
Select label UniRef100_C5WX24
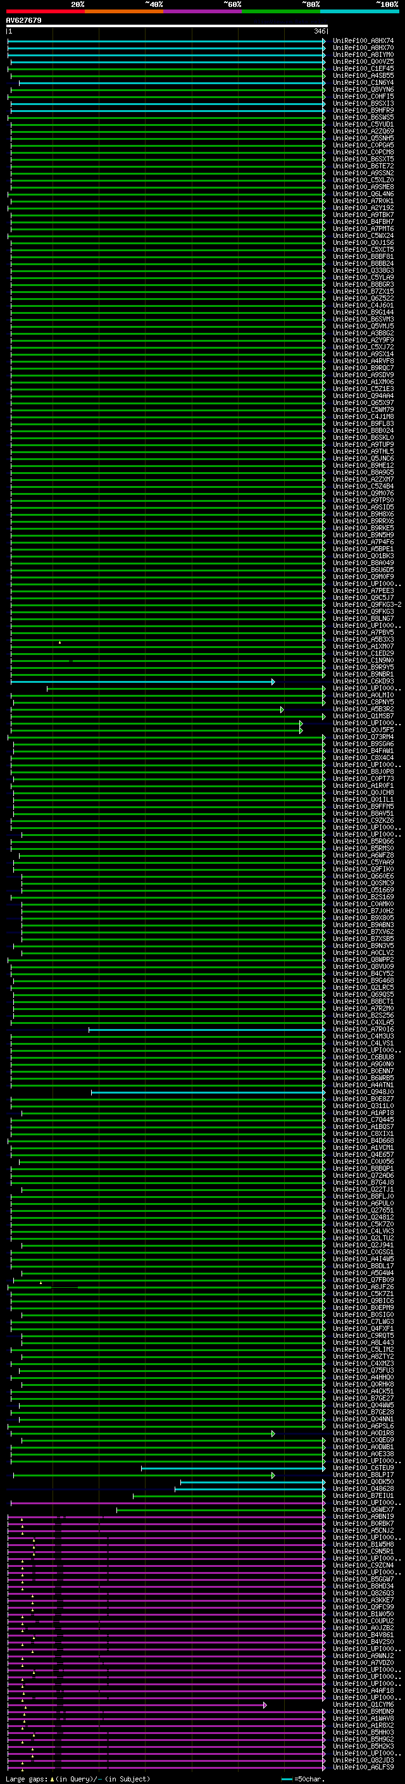click(x=363, y=235)
